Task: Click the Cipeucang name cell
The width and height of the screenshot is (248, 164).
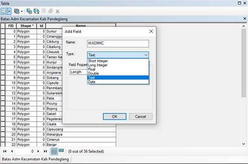Action: [x=81, y=129]
